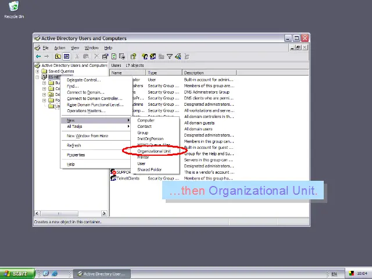Viewport: 372px width, 279px height.
Task: Click the New submenu arrow
Action: (x=128, y=120)
